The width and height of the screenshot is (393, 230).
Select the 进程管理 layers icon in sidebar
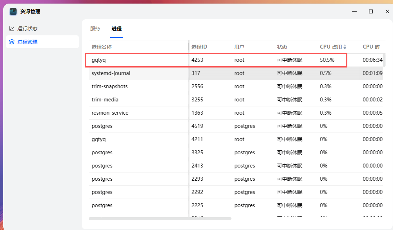pyautogui.click(x=12, y=42)
